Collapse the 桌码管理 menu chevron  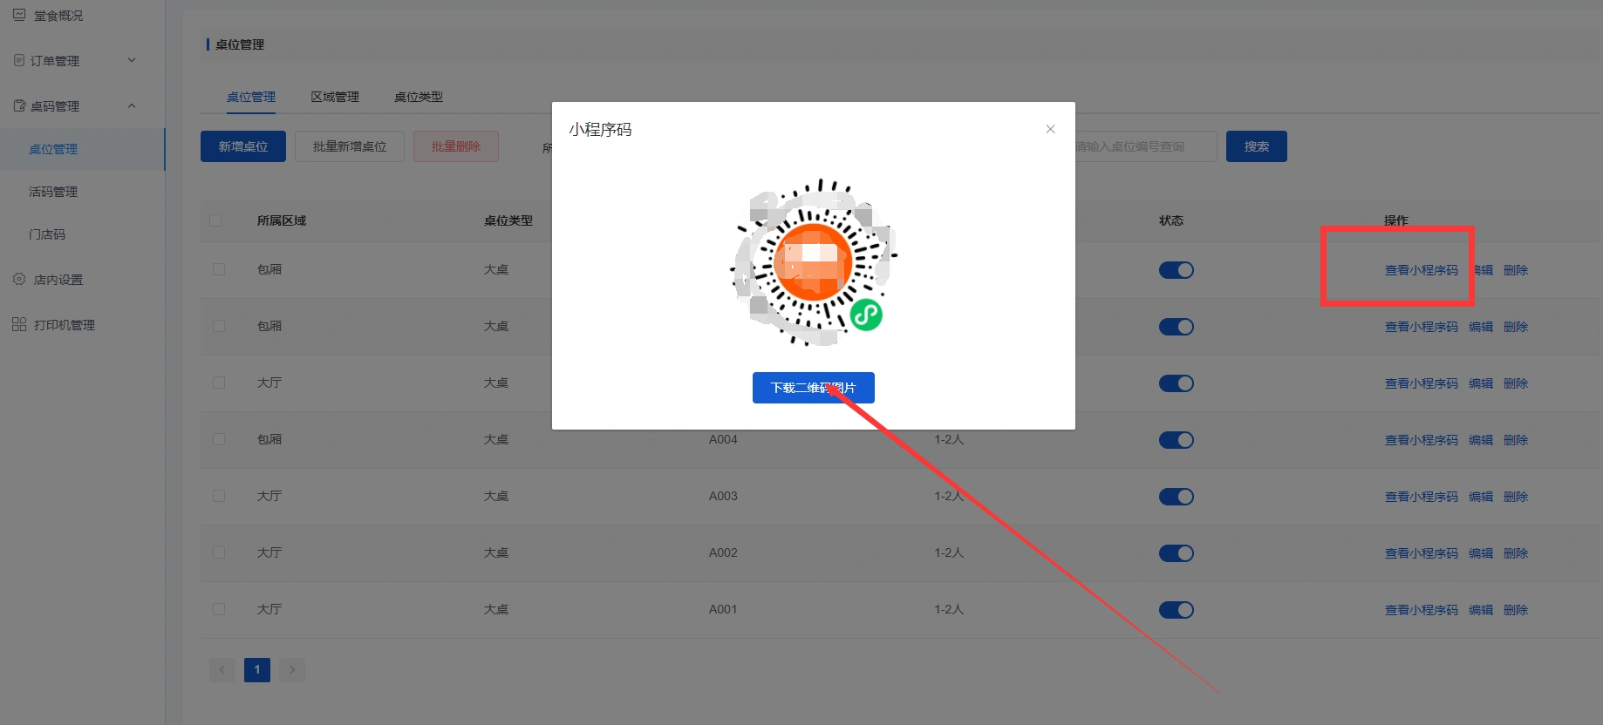click(x=132, y=105)
